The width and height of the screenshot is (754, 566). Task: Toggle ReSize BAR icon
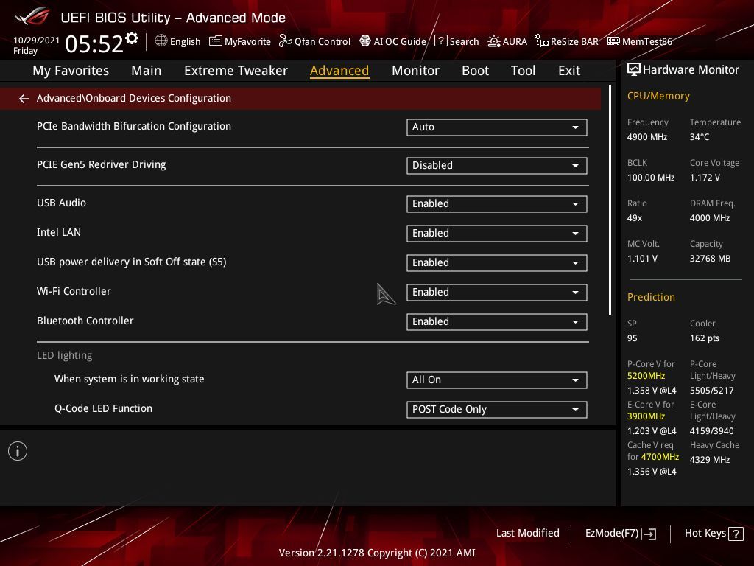tap(542, 41)
